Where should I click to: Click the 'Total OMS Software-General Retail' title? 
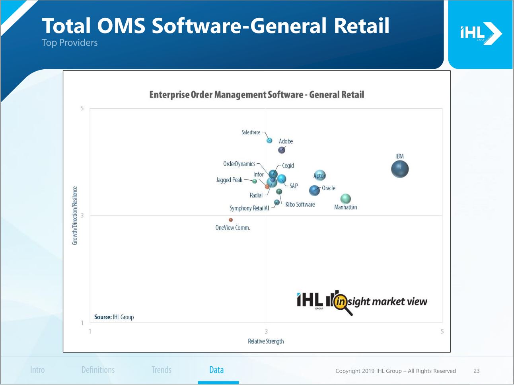tap(216, 25)
